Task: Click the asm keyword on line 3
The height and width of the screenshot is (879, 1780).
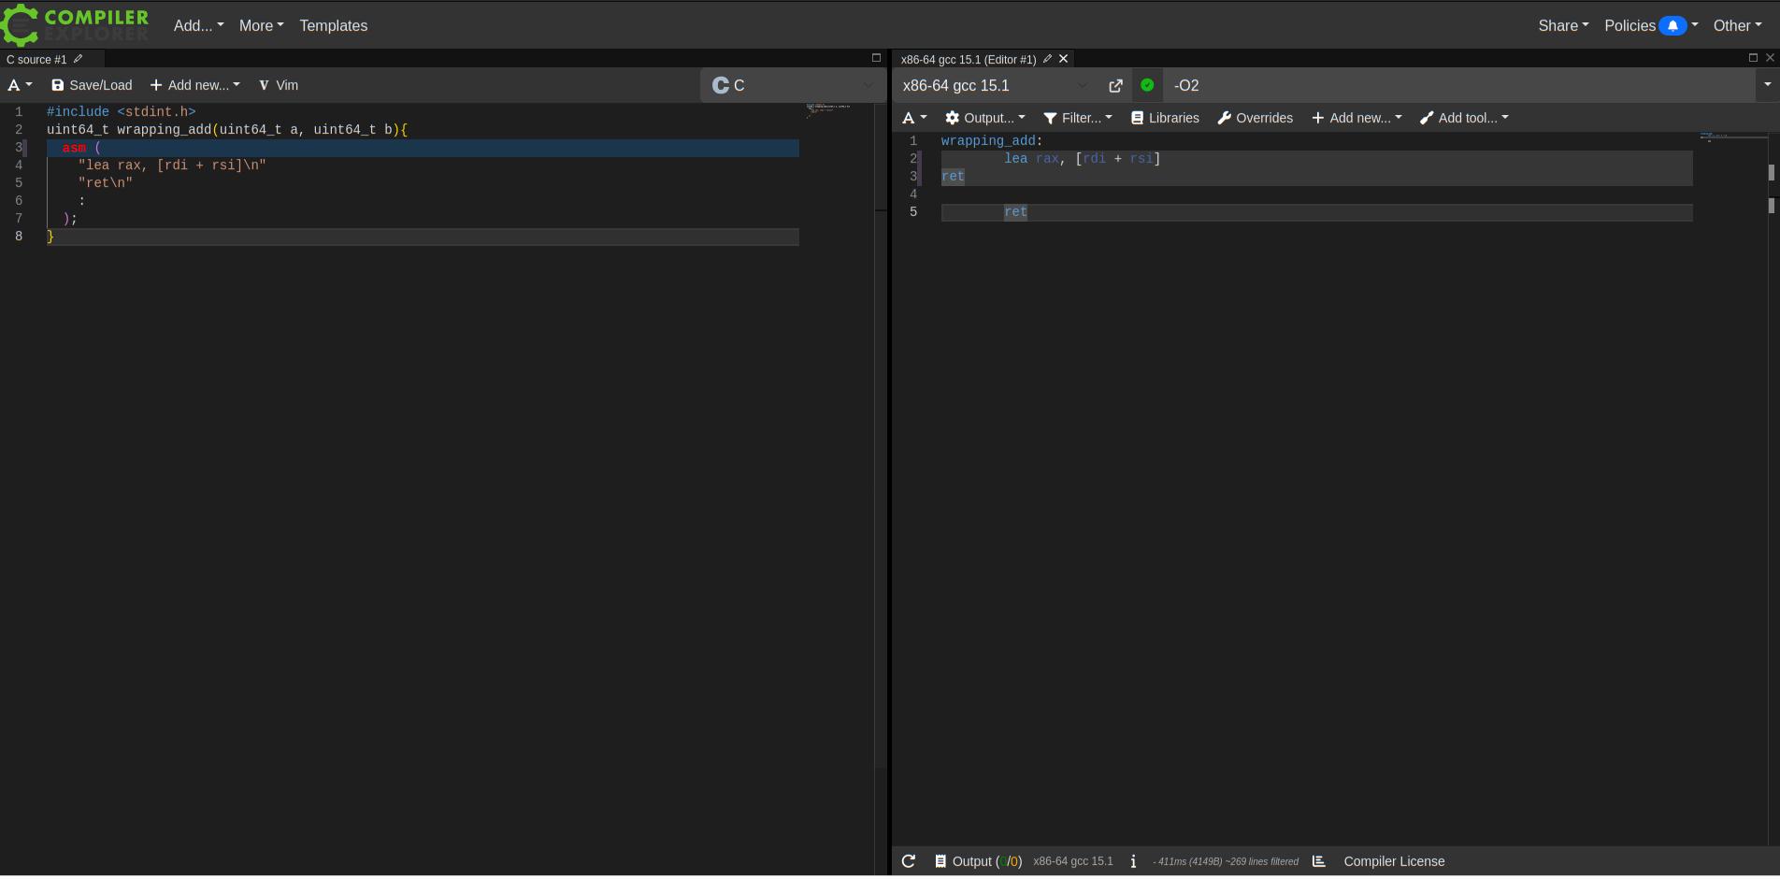Action: point(74,148)
